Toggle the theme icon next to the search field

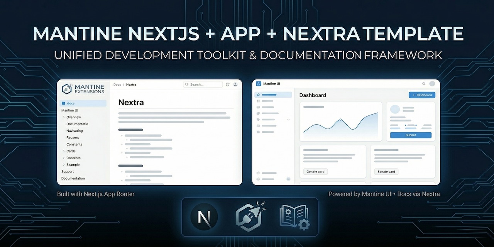click(x=227, y=84)
